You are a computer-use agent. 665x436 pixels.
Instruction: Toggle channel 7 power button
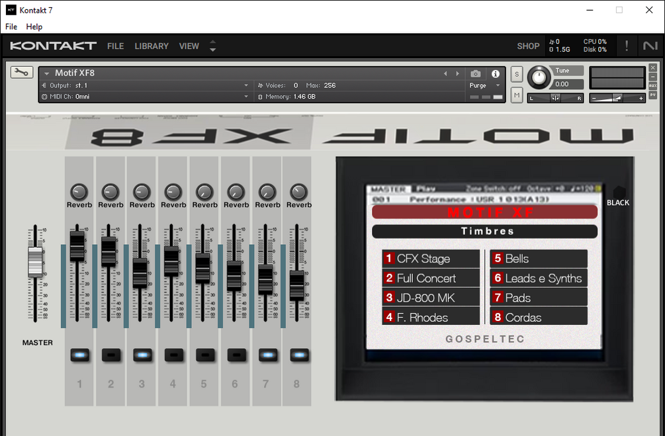268,355
